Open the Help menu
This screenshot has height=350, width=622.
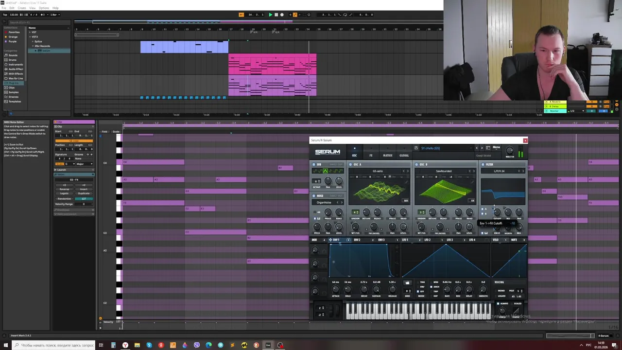coord(55,8)
